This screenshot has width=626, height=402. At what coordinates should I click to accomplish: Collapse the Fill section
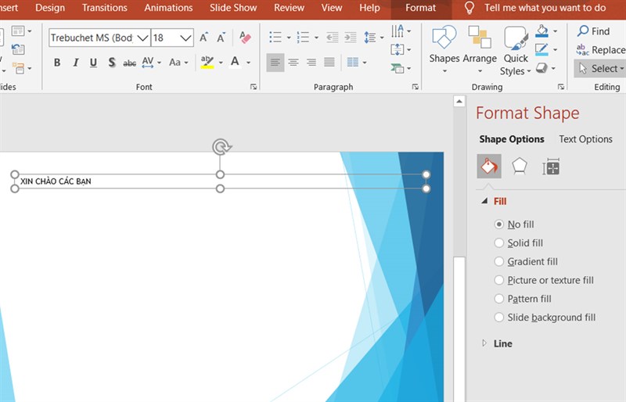(x=484, y=201)
